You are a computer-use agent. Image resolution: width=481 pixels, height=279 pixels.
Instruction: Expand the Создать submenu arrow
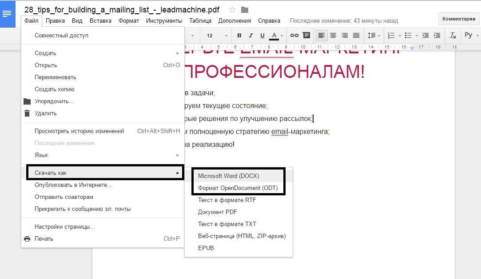click(177, 53)
